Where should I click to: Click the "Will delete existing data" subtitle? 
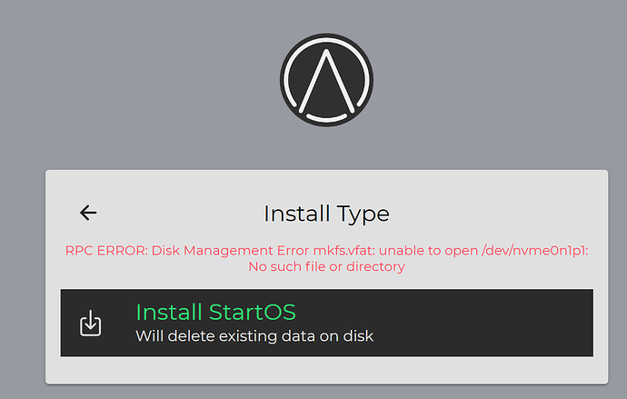(x=254, y=336)
